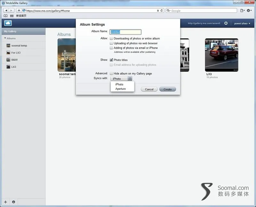The image size is (256, 207).
Task: Choose Aperture from the sync list
Action: tap(121, 89)
